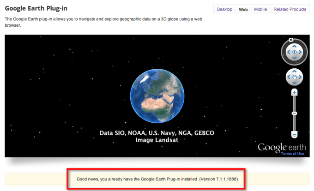314x191 pixels.
Task: Select the Web tab
Action: point(243,9)
